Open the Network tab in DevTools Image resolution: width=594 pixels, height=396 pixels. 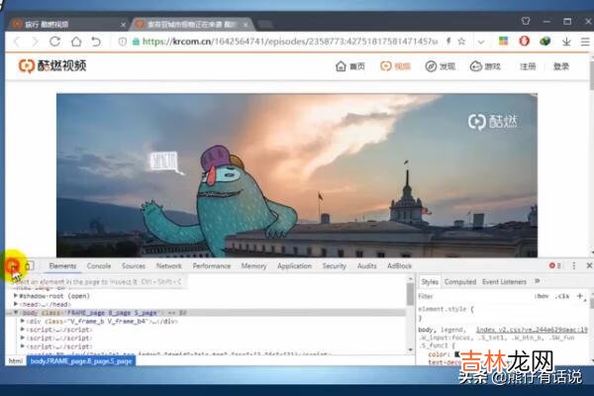click(169, 266)
